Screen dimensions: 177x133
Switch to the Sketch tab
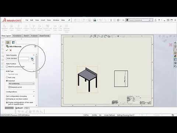click(26, 36)
